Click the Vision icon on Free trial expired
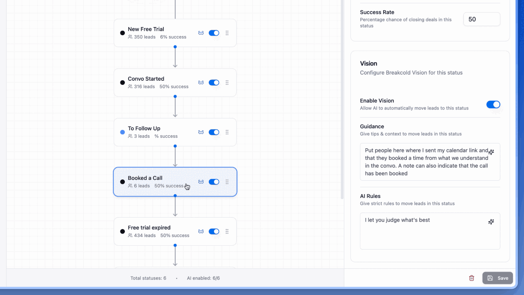 tap(201, 231)
